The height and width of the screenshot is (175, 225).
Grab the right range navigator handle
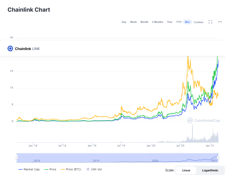click(x=218, y=157)
